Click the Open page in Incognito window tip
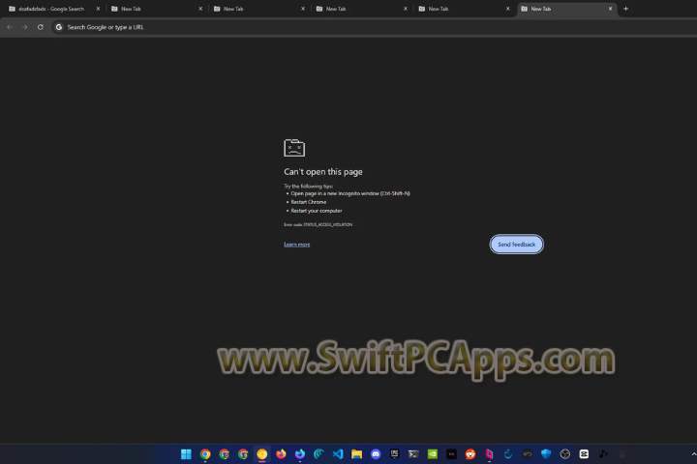The image size is (697, 464). (350, 193)
